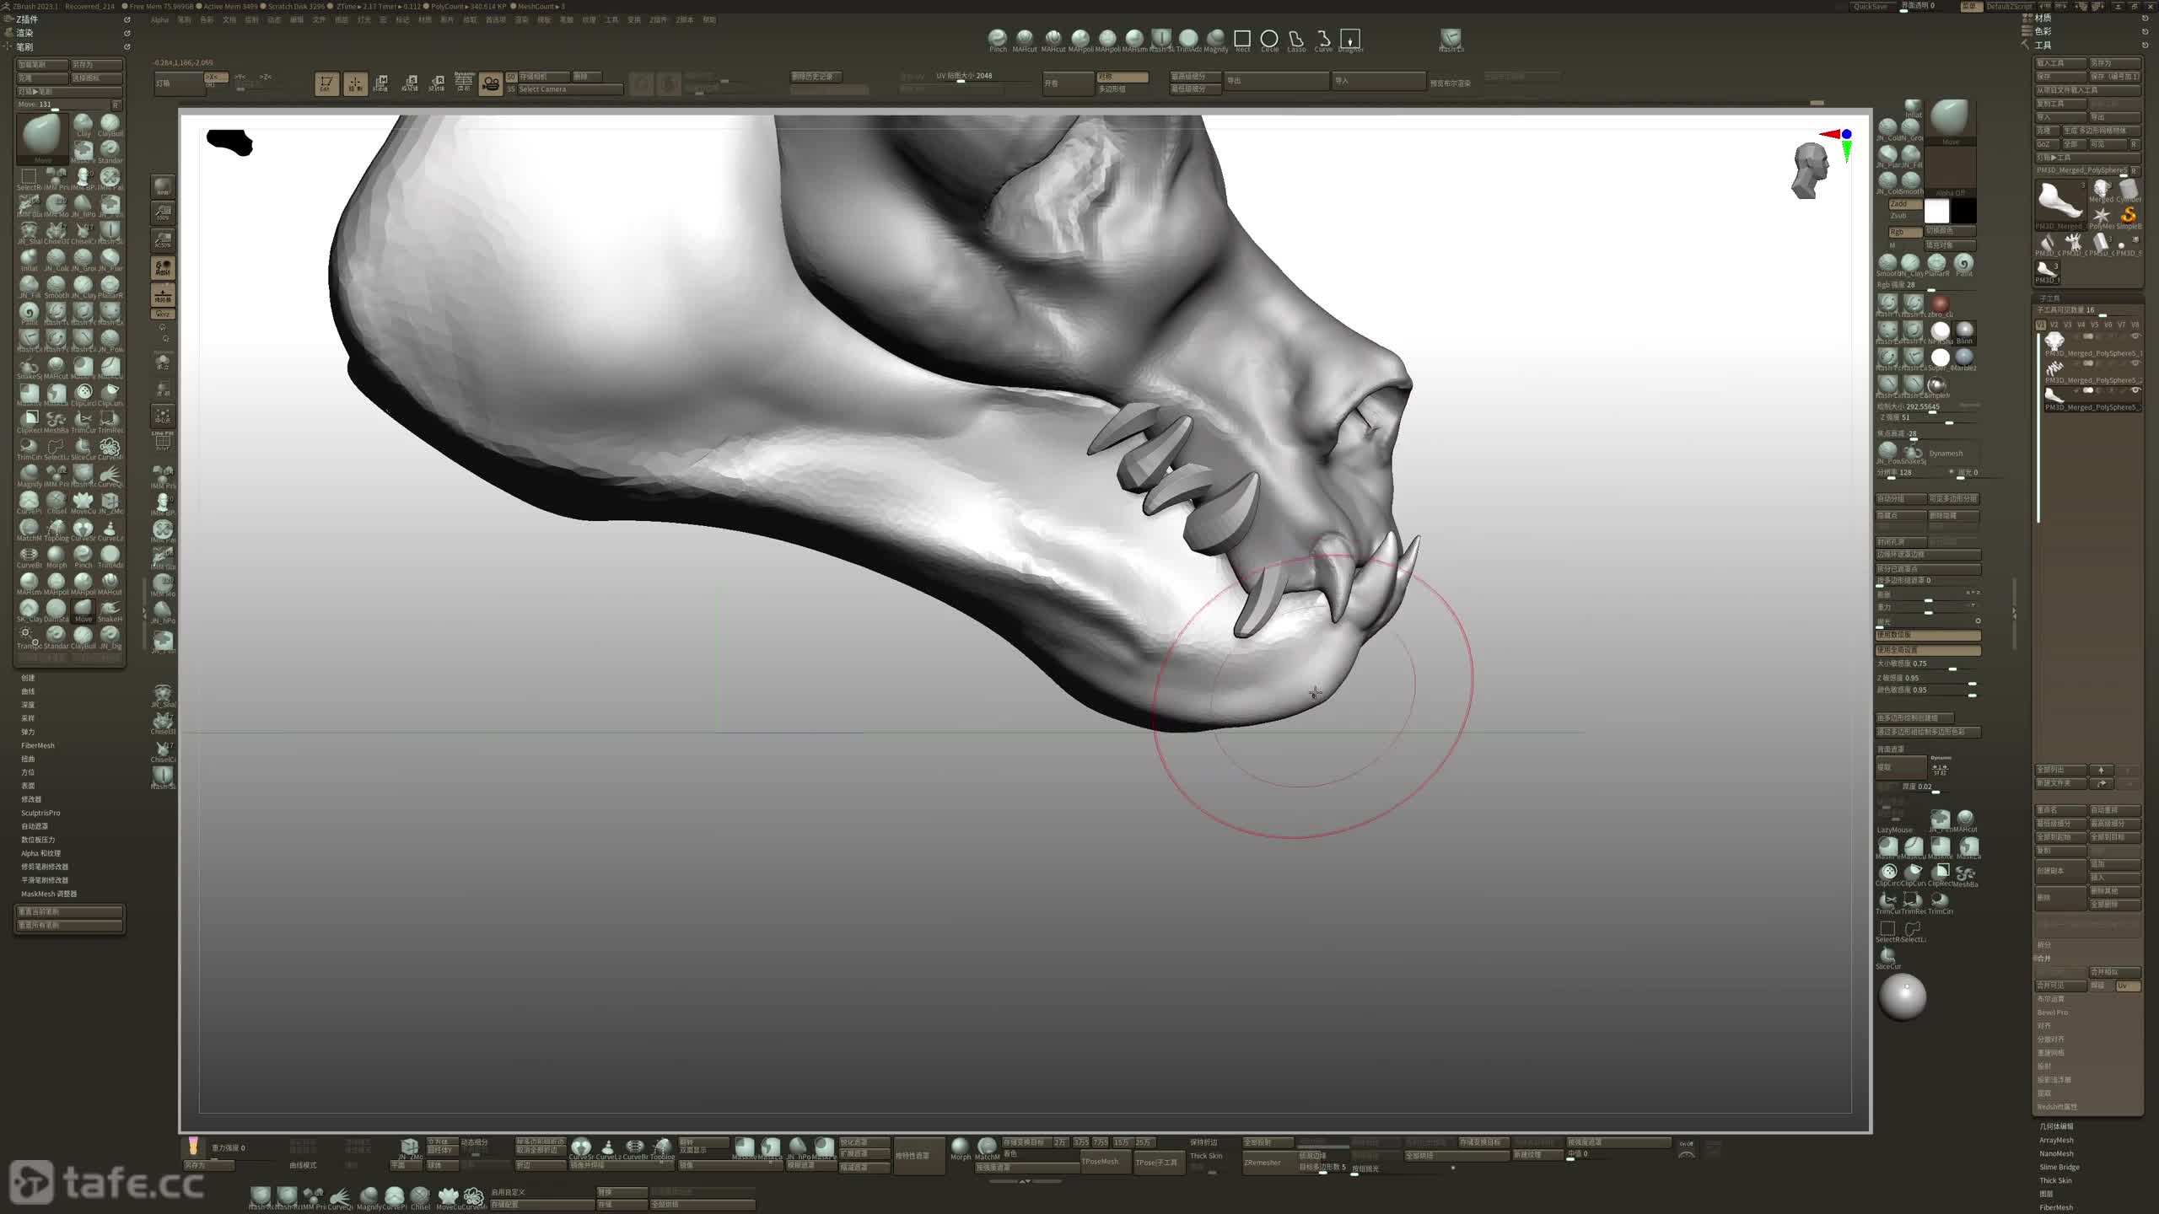
Task: Expand the Slime Bridge section
Action: 2059,1167
